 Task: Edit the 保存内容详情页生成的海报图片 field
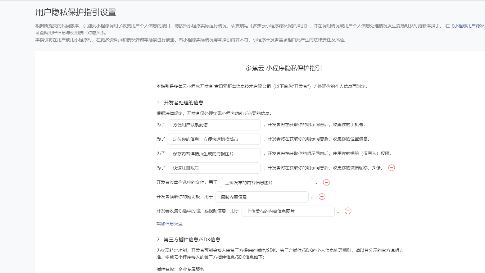point(214,154)
